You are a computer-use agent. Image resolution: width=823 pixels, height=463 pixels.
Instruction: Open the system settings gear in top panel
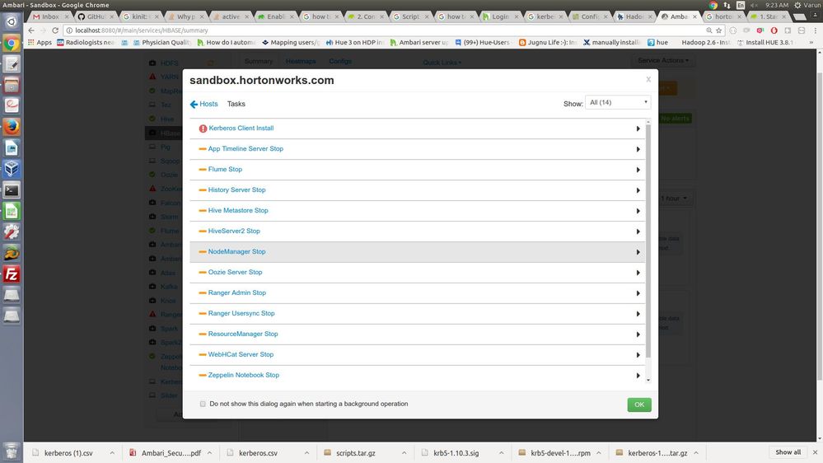coord(797,5)
